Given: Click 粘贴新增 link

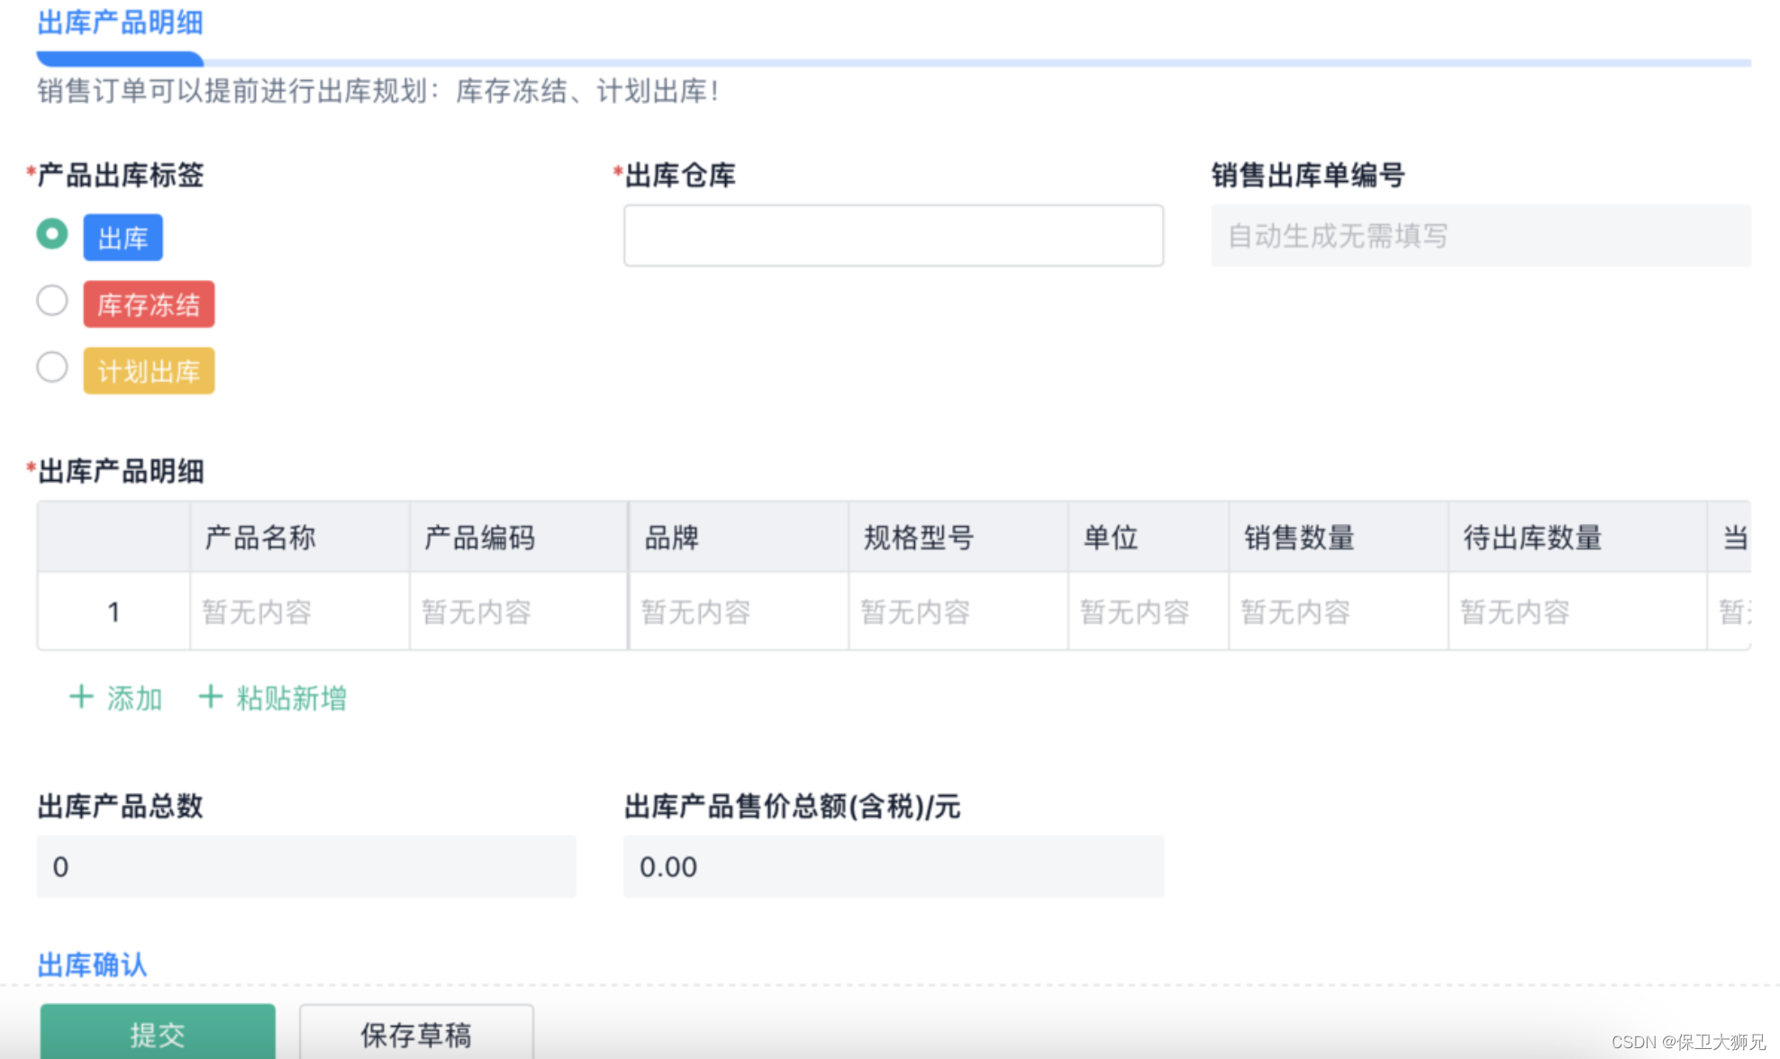Looking at the screenshot, I should (x=291, y=699).
